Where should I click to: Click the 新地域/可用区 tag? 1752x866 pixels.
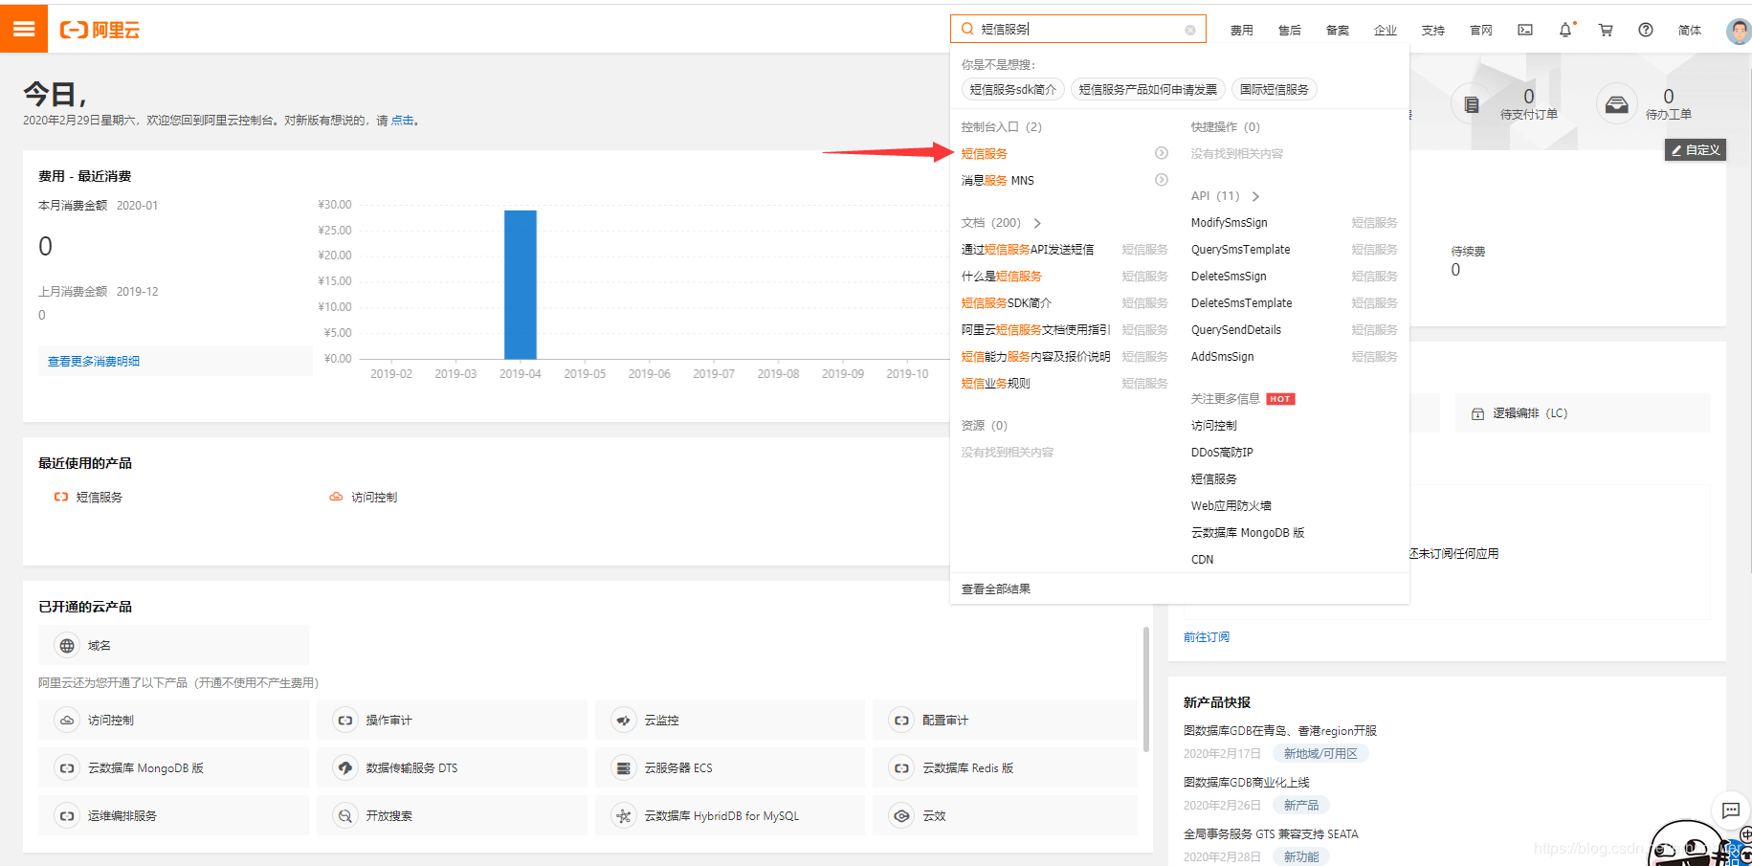click(1320, 754)
